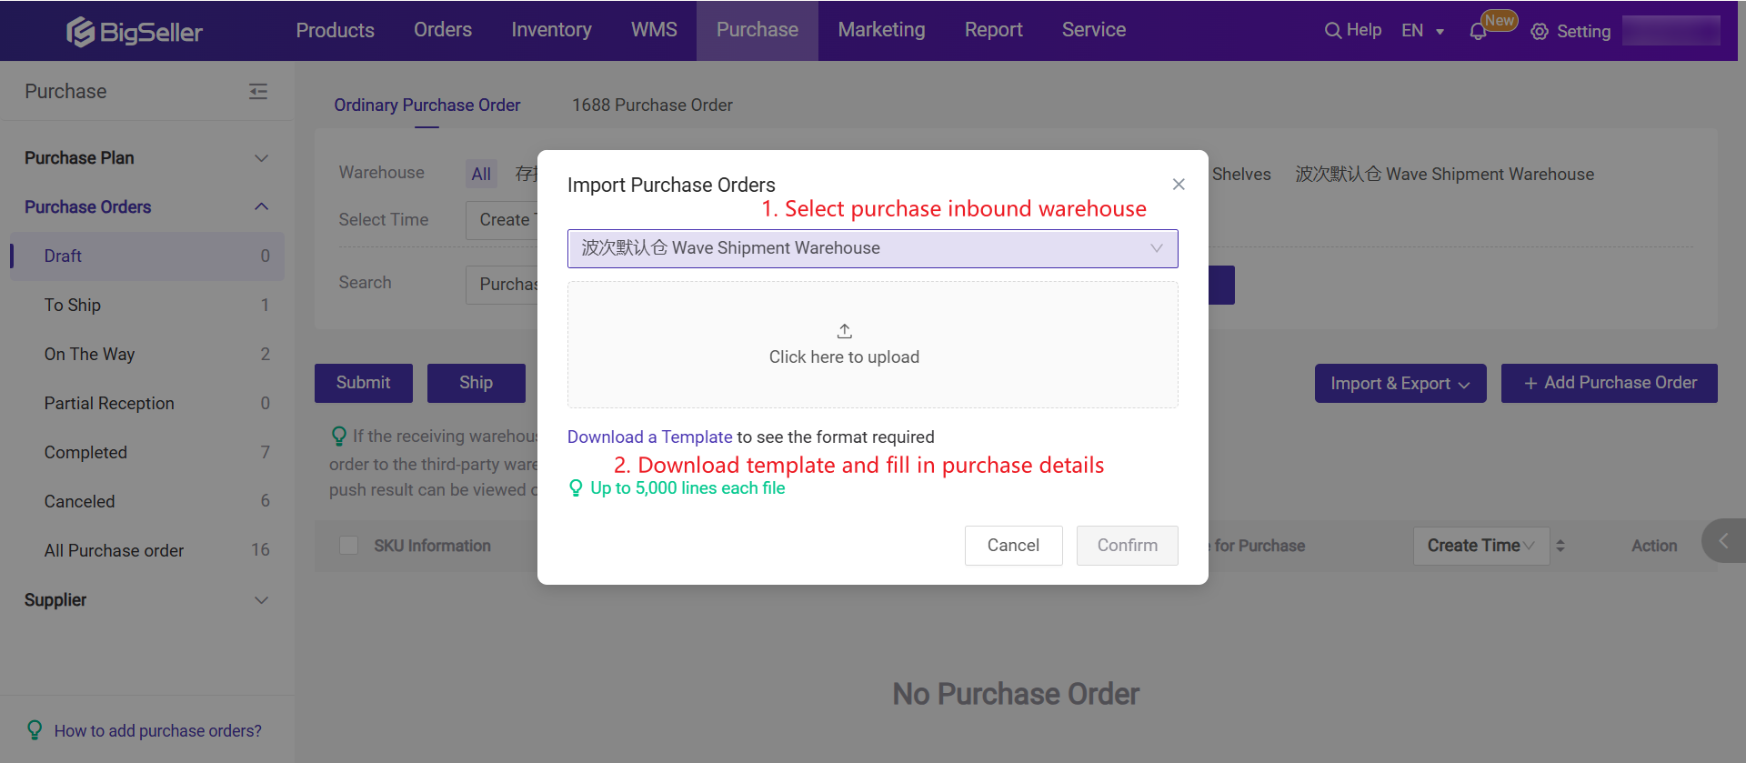Click the Setting gear icon
Screen dimensions: 1746x763
1539,32
